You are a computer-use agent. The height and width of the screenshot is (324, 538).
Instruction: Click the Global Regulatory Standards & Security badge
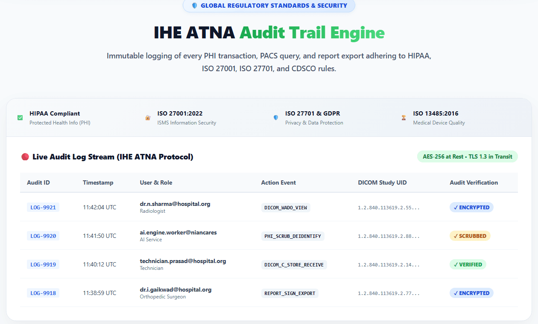point(269,6)
